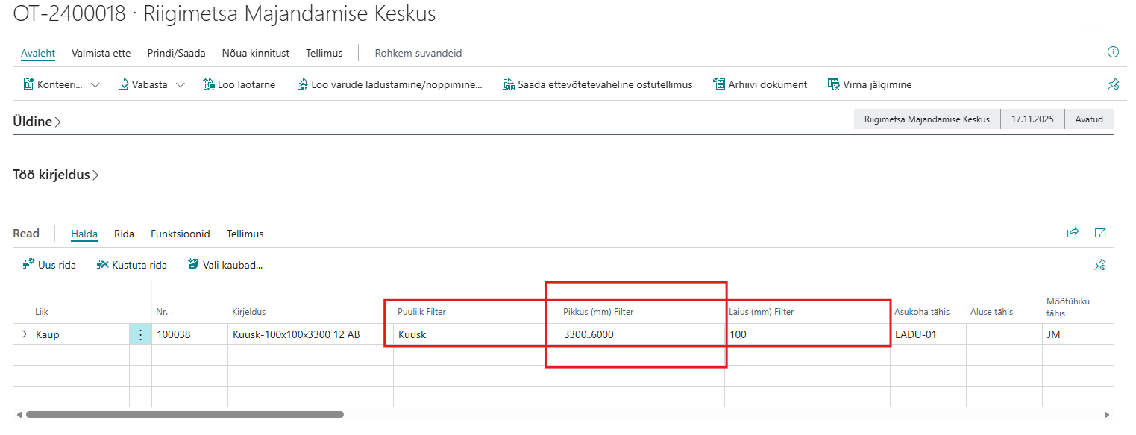
Task: Click the info icon at top right
Action: click(1113, 52)
